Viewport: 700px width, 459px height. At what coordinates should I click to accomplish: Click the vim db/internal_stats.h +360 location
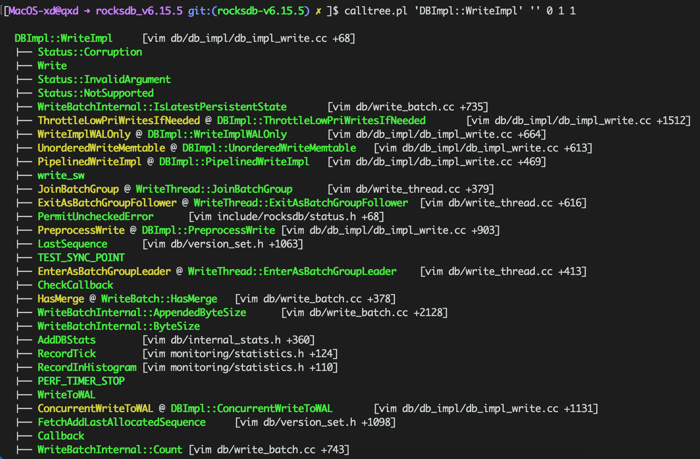coord(229,340)
